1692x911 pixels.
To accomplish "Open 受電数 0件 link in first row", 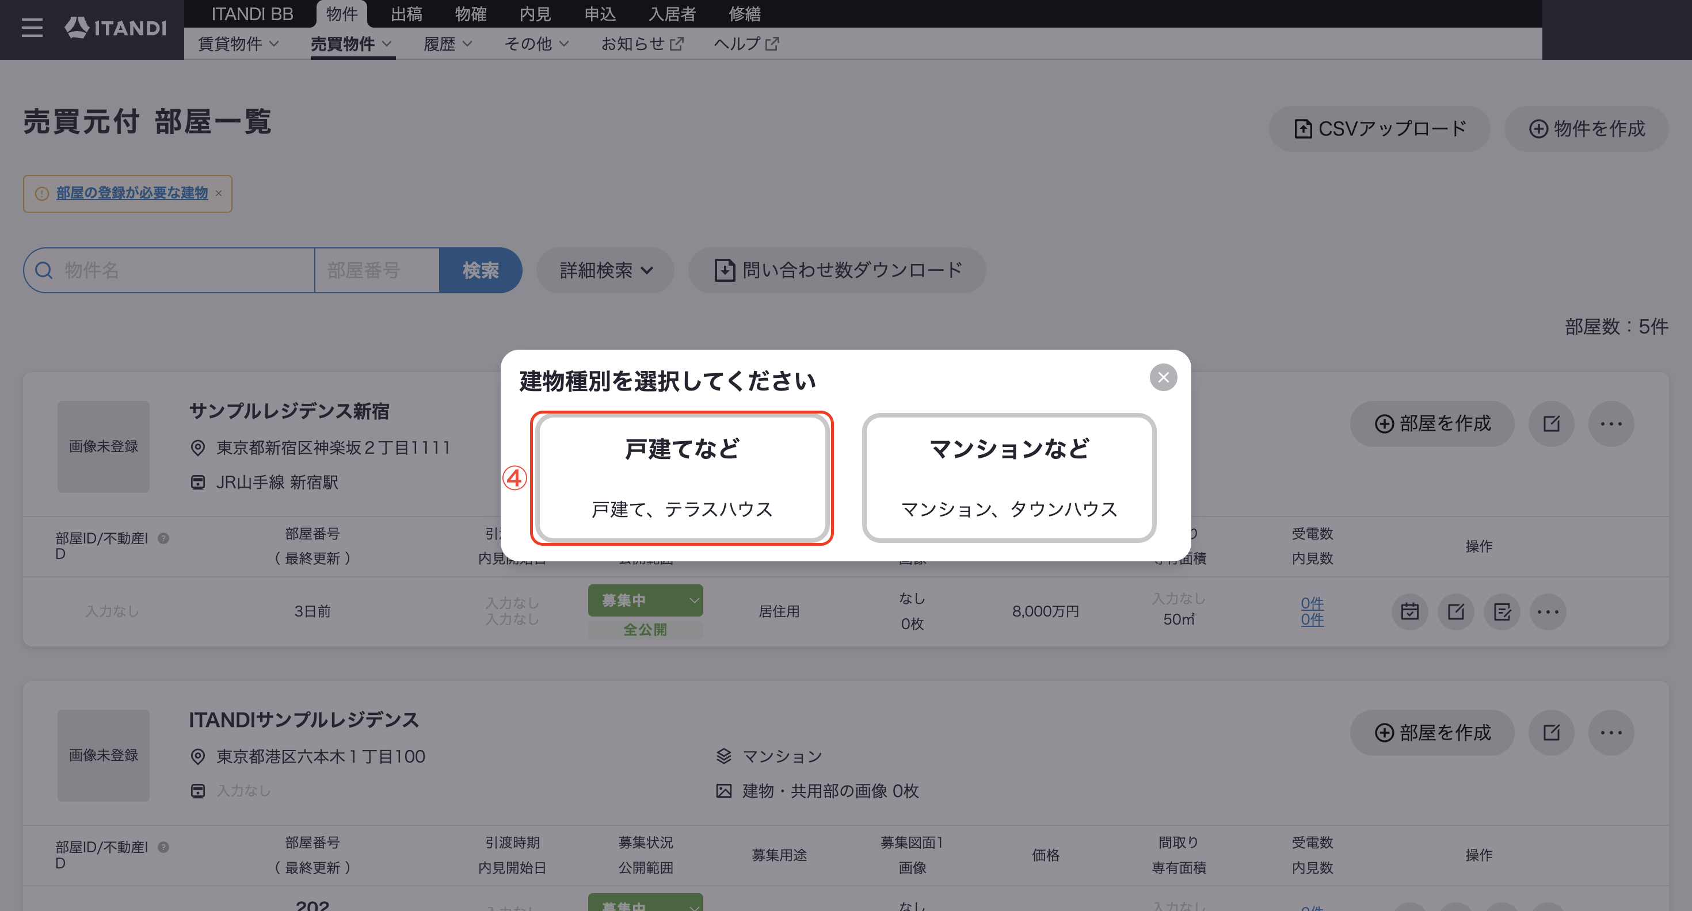I will click(x=1312, y=603).
